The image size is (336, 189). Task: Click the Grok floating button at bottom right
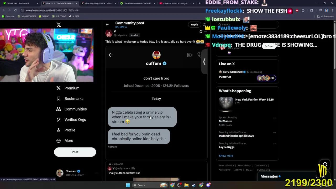[325, 164]
